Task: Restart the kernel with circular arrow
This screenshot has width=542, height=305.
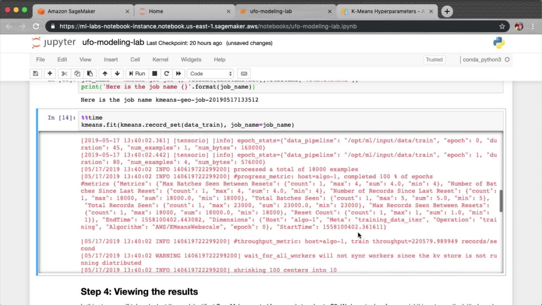Action: click(167, 74)
